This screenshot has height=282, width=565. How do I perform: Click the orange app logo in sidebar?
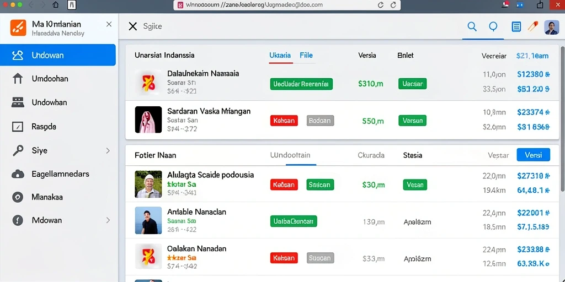coord(18,28)
